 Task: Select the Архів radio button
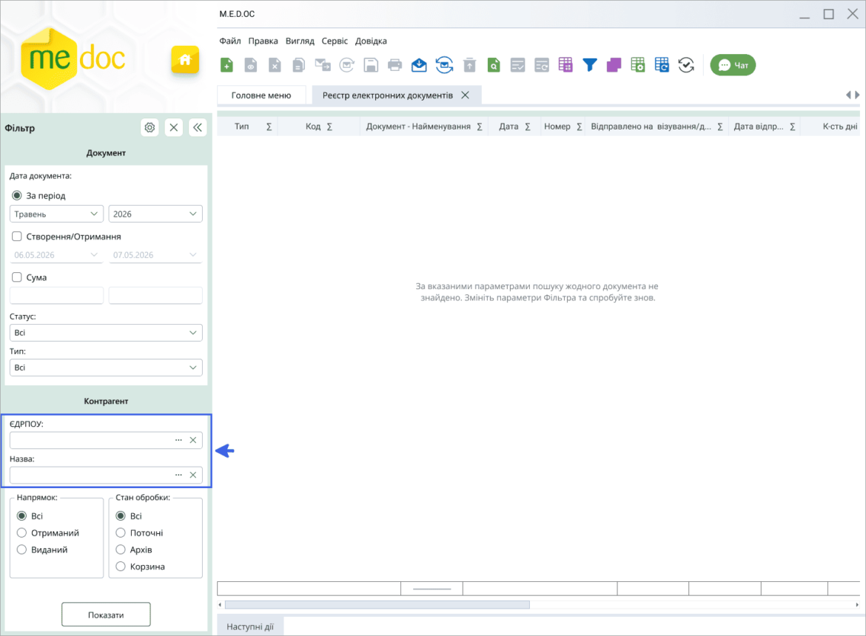click(x=121, y=549)
